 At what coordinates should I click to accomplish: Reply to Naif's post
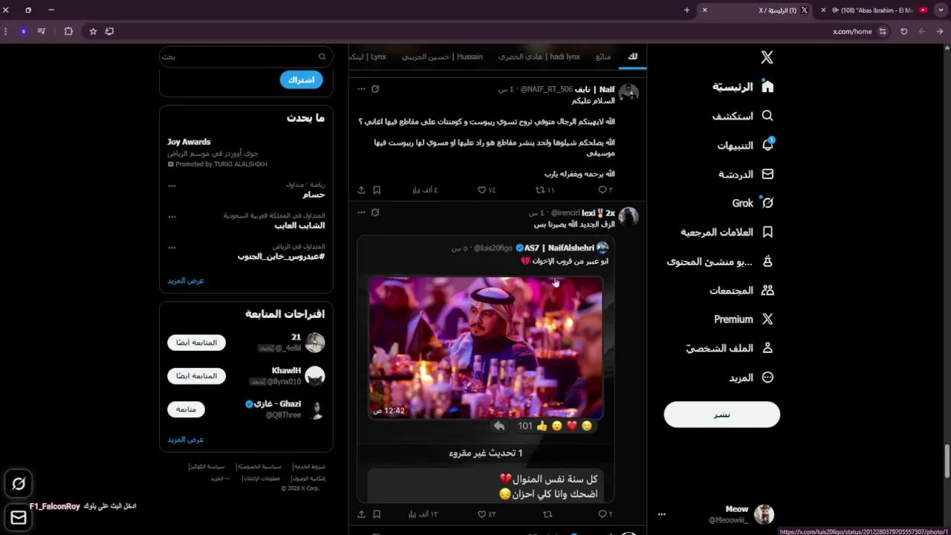point(605,190)
